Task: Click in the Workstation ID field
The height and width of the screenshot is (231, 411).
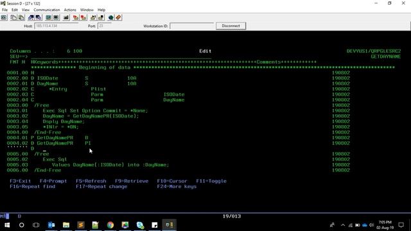Action: [191, 26]
